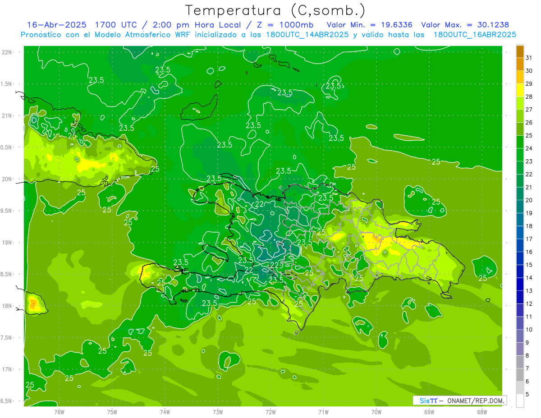
Task: Select the legend swatch between 29 and 30
Action: point(520,77)
